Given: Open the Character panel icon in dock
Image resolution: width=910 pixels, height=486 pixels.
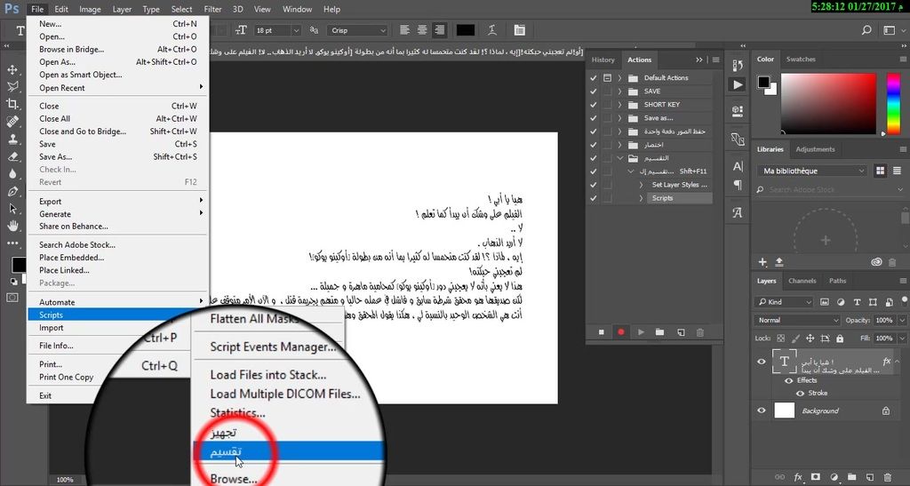Looking at the screenshot, I should [x=738, y=166].
